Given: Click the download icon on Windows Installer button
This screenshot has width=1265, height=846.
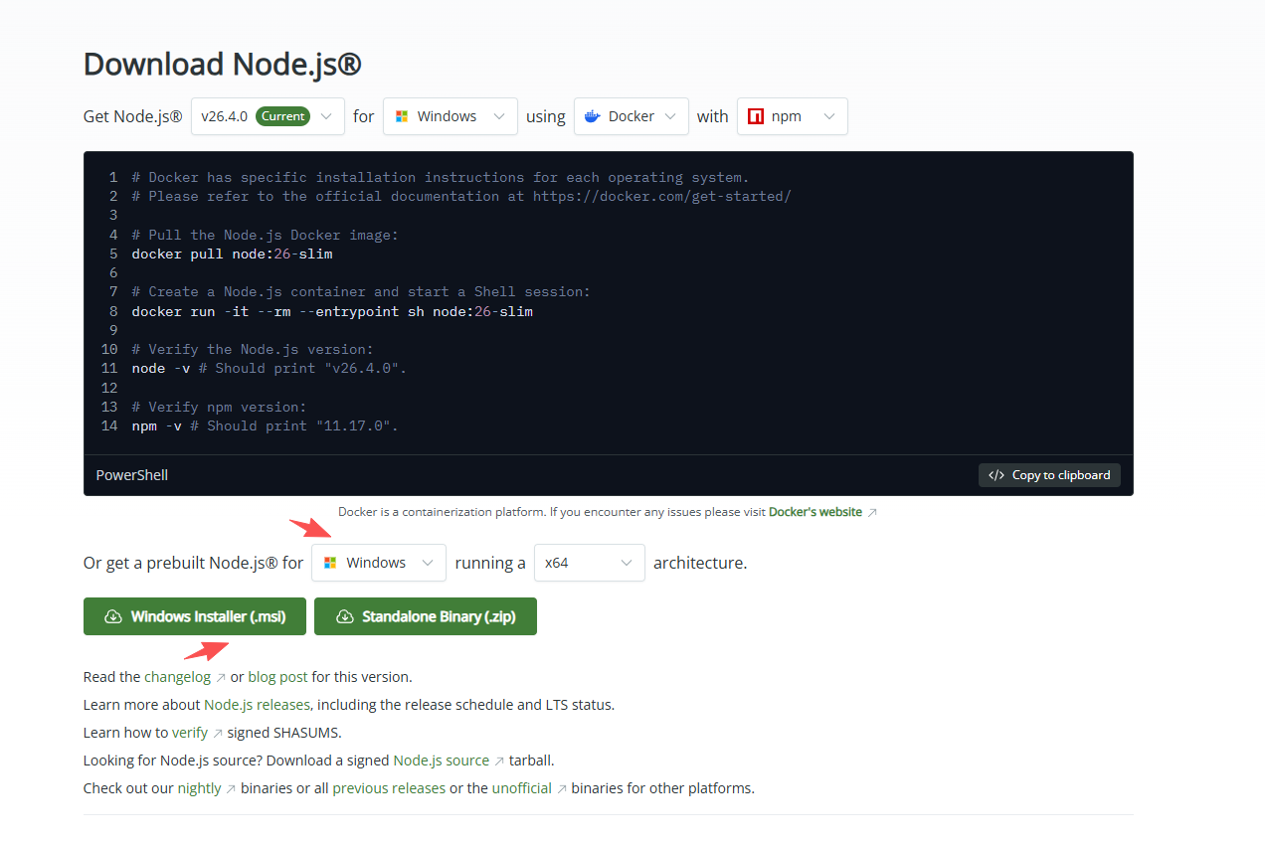Looking at the screenshot, I should 113,616.
